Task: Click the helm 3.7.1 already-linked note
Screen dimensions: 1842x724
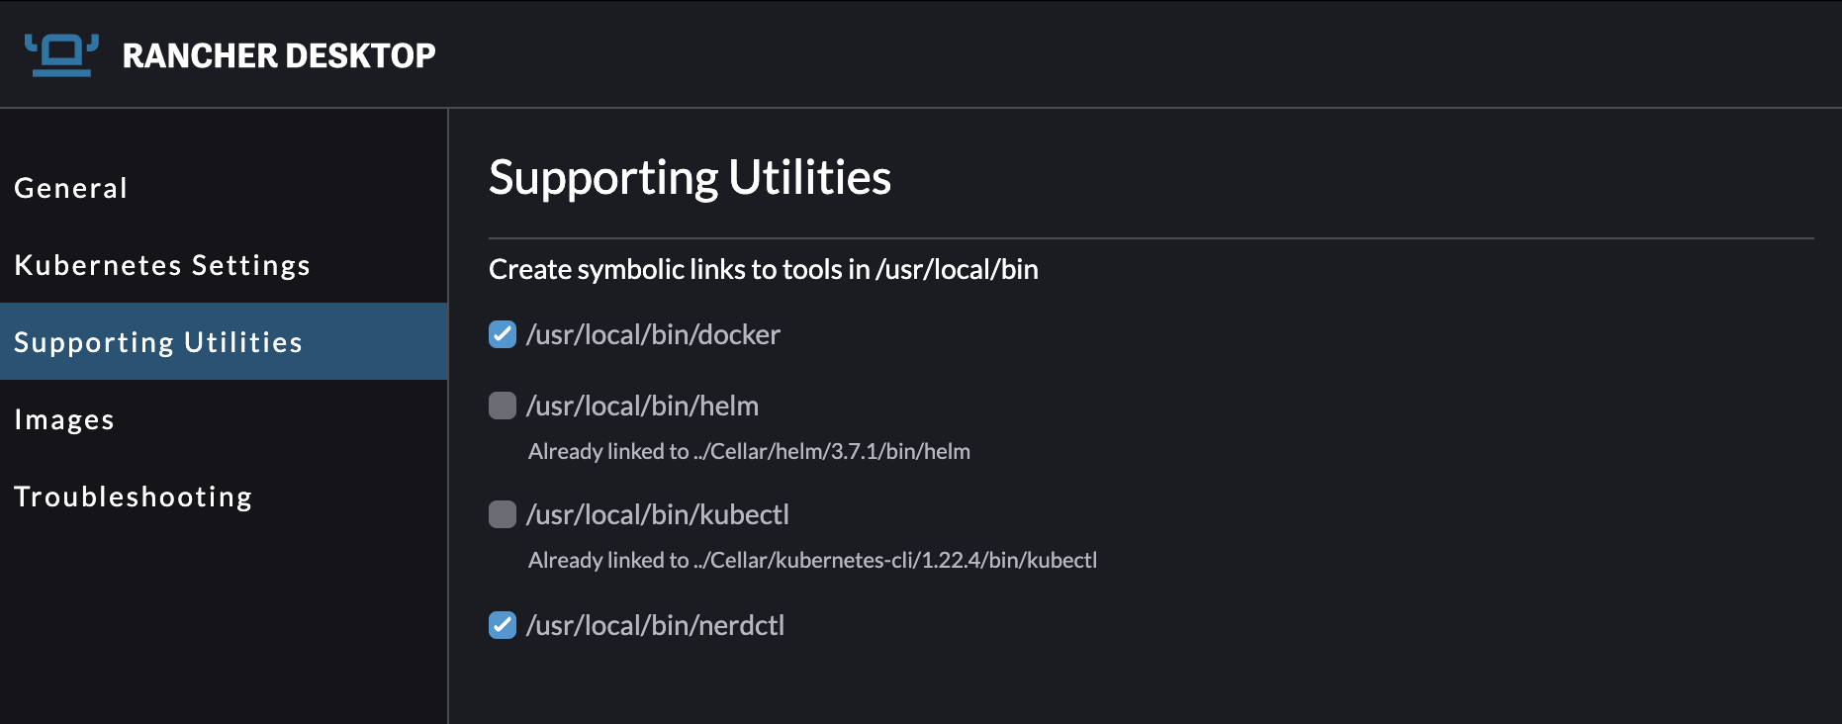Action: pyautogui.click(x=749, y=452)
